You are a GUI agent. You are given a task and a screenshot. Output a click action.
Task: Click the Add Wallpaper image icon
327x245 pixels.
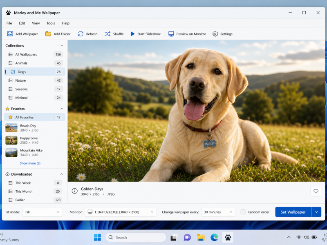pos(10,34)
